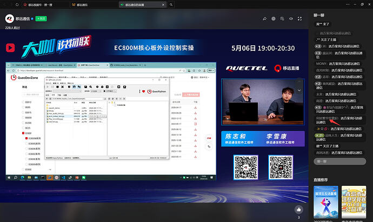Click the MONY chat message

pyautogui.click(x=338, y=64)
